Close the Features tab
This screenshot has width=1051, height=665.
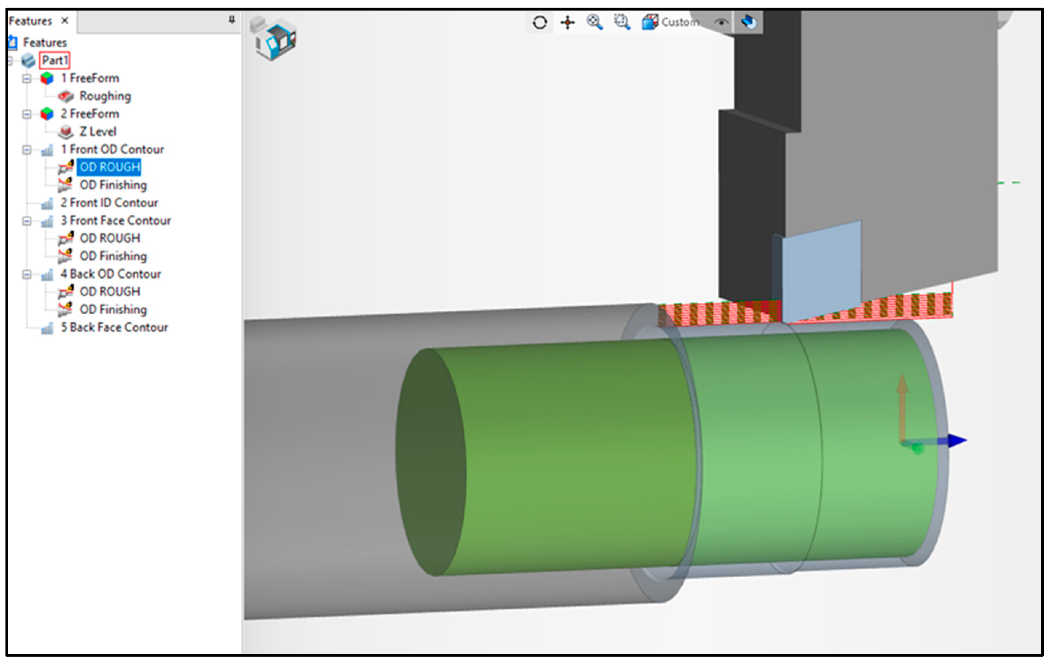point(65,20)
